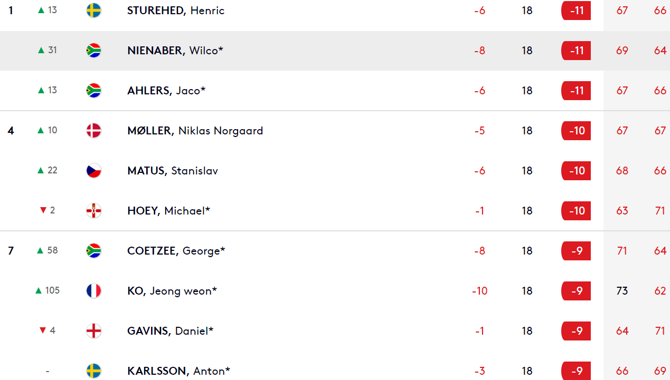Image resolution: width=670 pixels, height=380 pixels.
Task: Click the South African flag next to Nienaber
Action: (x=93, y=51)
